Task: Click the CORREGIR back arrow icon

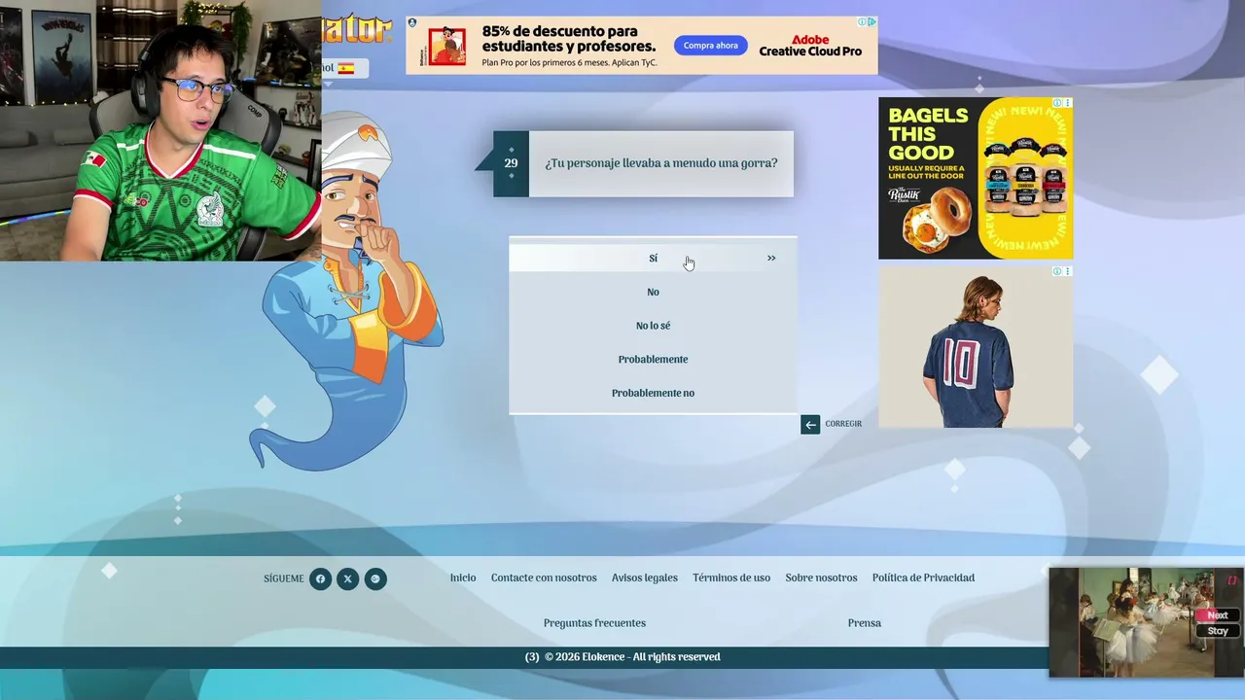Action: (x=810, y=424)
